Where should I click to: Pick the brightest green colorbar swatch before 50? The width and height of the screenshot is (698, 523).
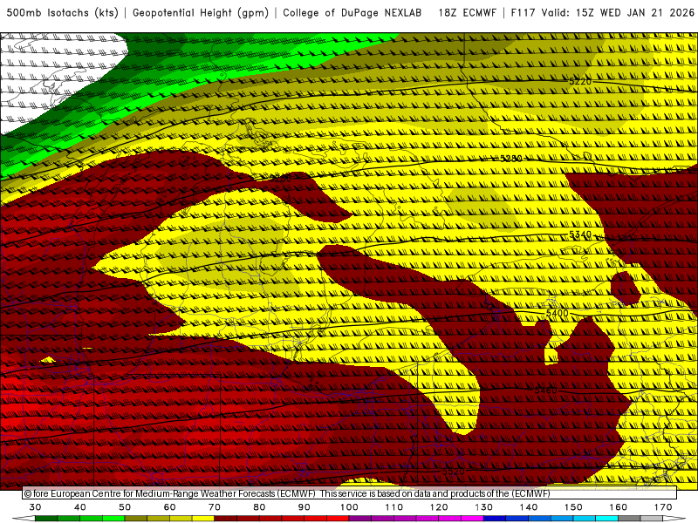coord(113,519)
